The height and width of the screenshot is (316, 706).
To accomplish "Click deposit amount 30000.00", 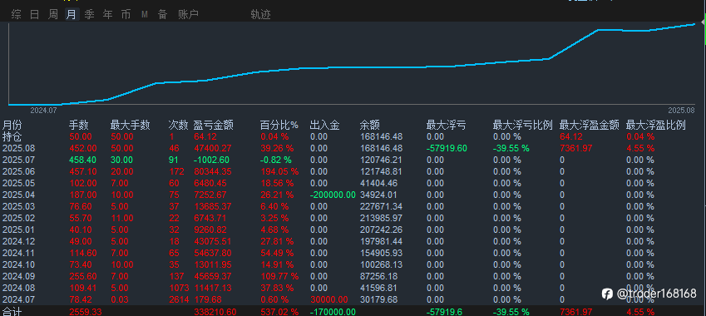I will 328,299.
